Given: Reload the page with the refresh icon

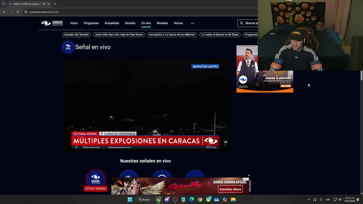Looking at the screenshot, I should (18, 12).
